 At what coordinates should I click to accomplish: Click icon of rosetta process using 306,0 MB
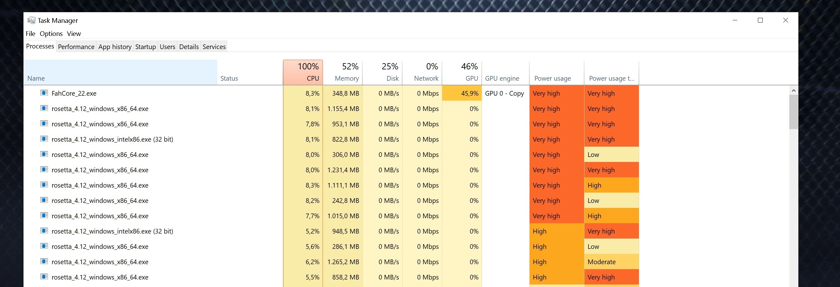[x=44, y=154]
